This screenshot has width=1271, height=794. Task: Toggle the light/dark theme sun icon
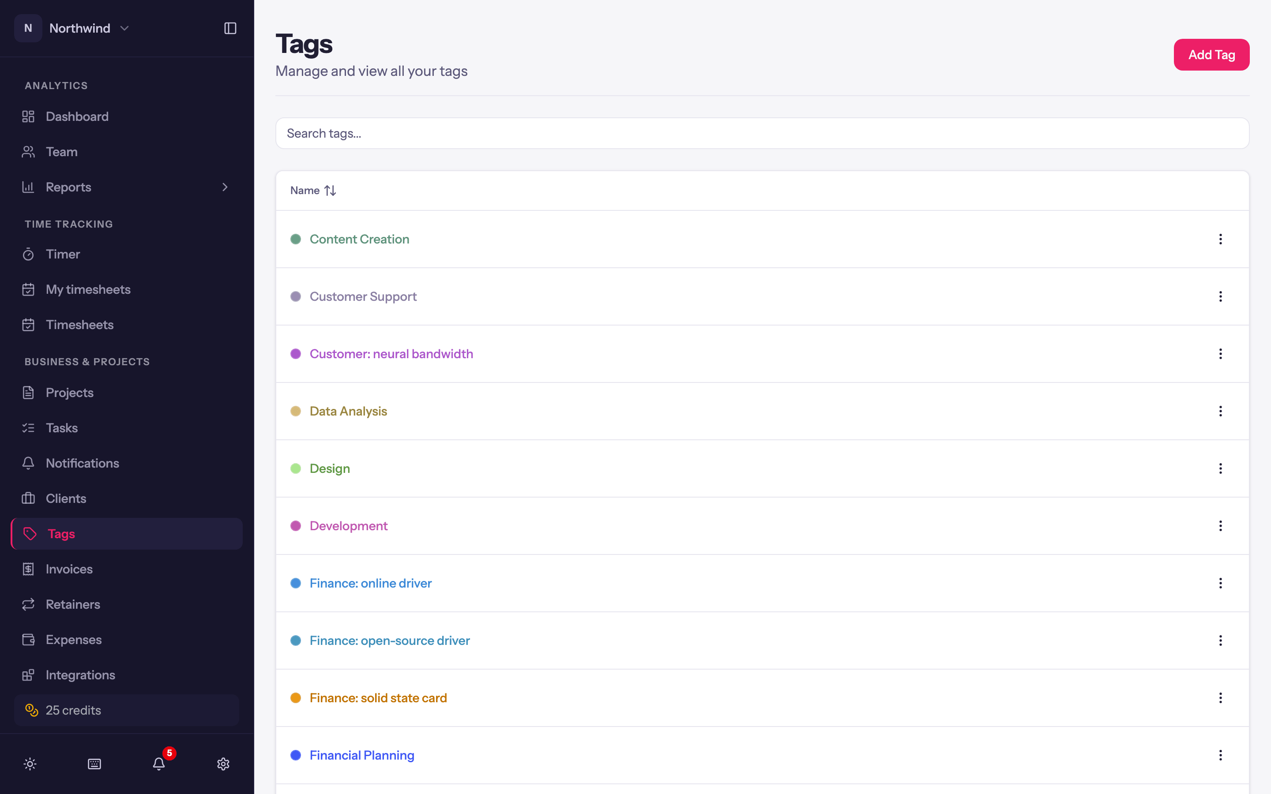pos(30,764)
